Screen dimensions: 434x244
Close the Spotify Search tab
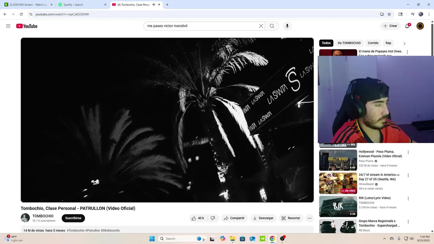tap(105, 5)
